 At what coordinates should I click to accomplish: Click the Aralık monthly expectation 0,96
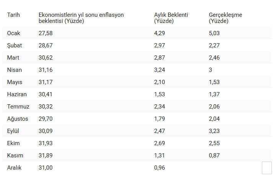[x=159, y=168]
